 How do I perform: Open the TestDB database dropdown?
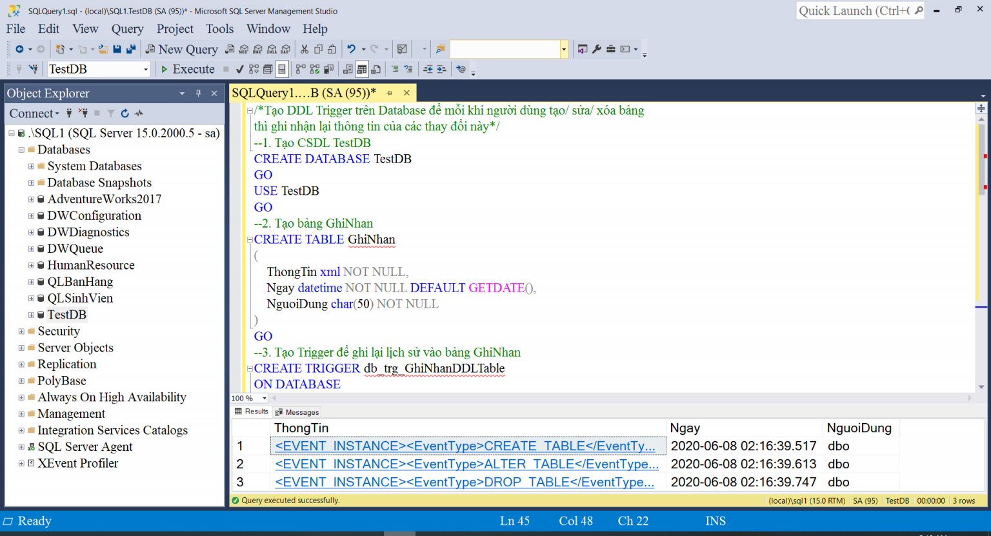tap(146, 69)
